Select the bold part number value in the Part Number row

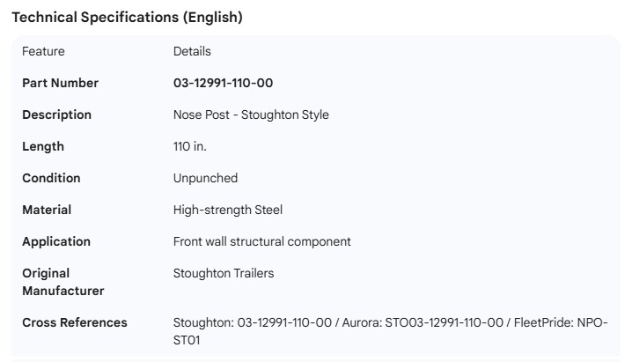coord(223,83)
